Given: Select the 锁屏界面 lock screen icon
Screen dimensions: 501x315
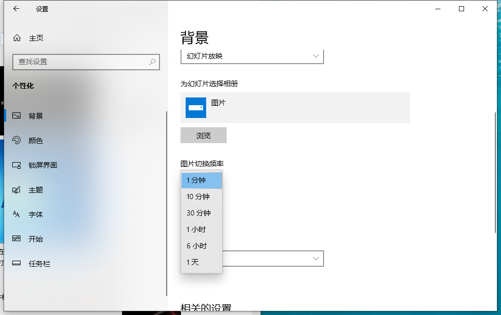Looking at the screenshot, I should pos(16,165).
